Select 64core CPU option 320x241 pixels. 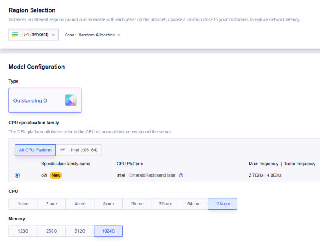[x=194, y=203]
